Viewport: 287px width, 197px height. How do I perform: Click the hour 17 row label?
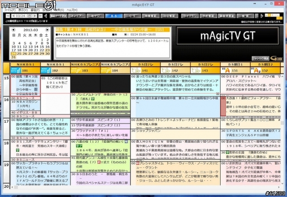[x=7, y=129]
